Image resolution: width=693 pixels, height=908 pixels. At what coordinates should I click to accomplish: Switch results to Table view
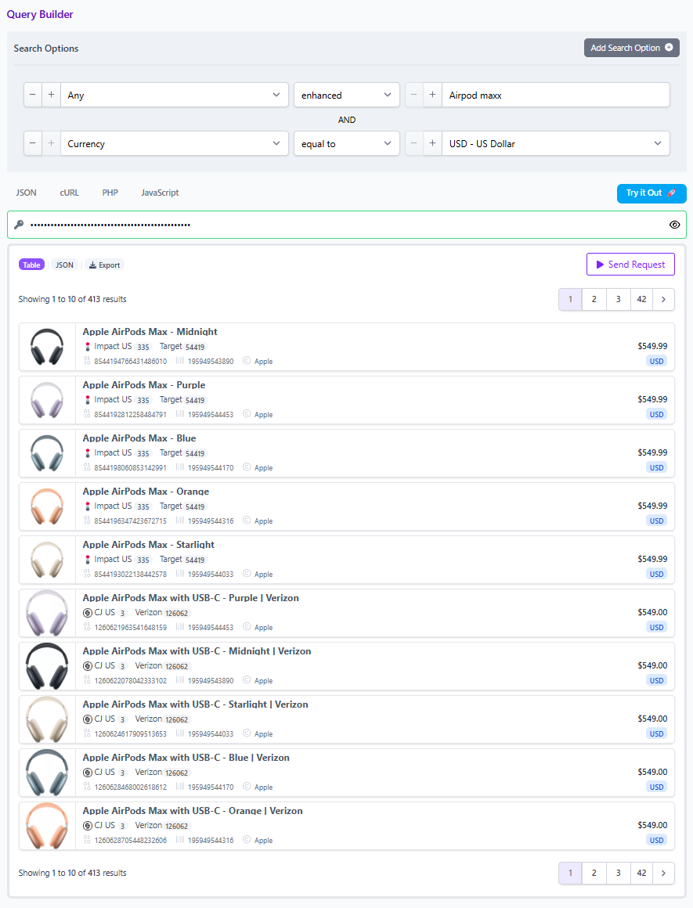tap(31, 265)
